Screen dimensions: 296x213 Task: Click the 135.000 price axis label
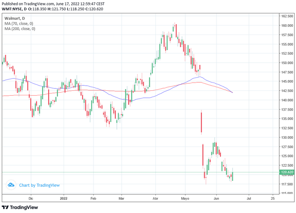point(287,119)
